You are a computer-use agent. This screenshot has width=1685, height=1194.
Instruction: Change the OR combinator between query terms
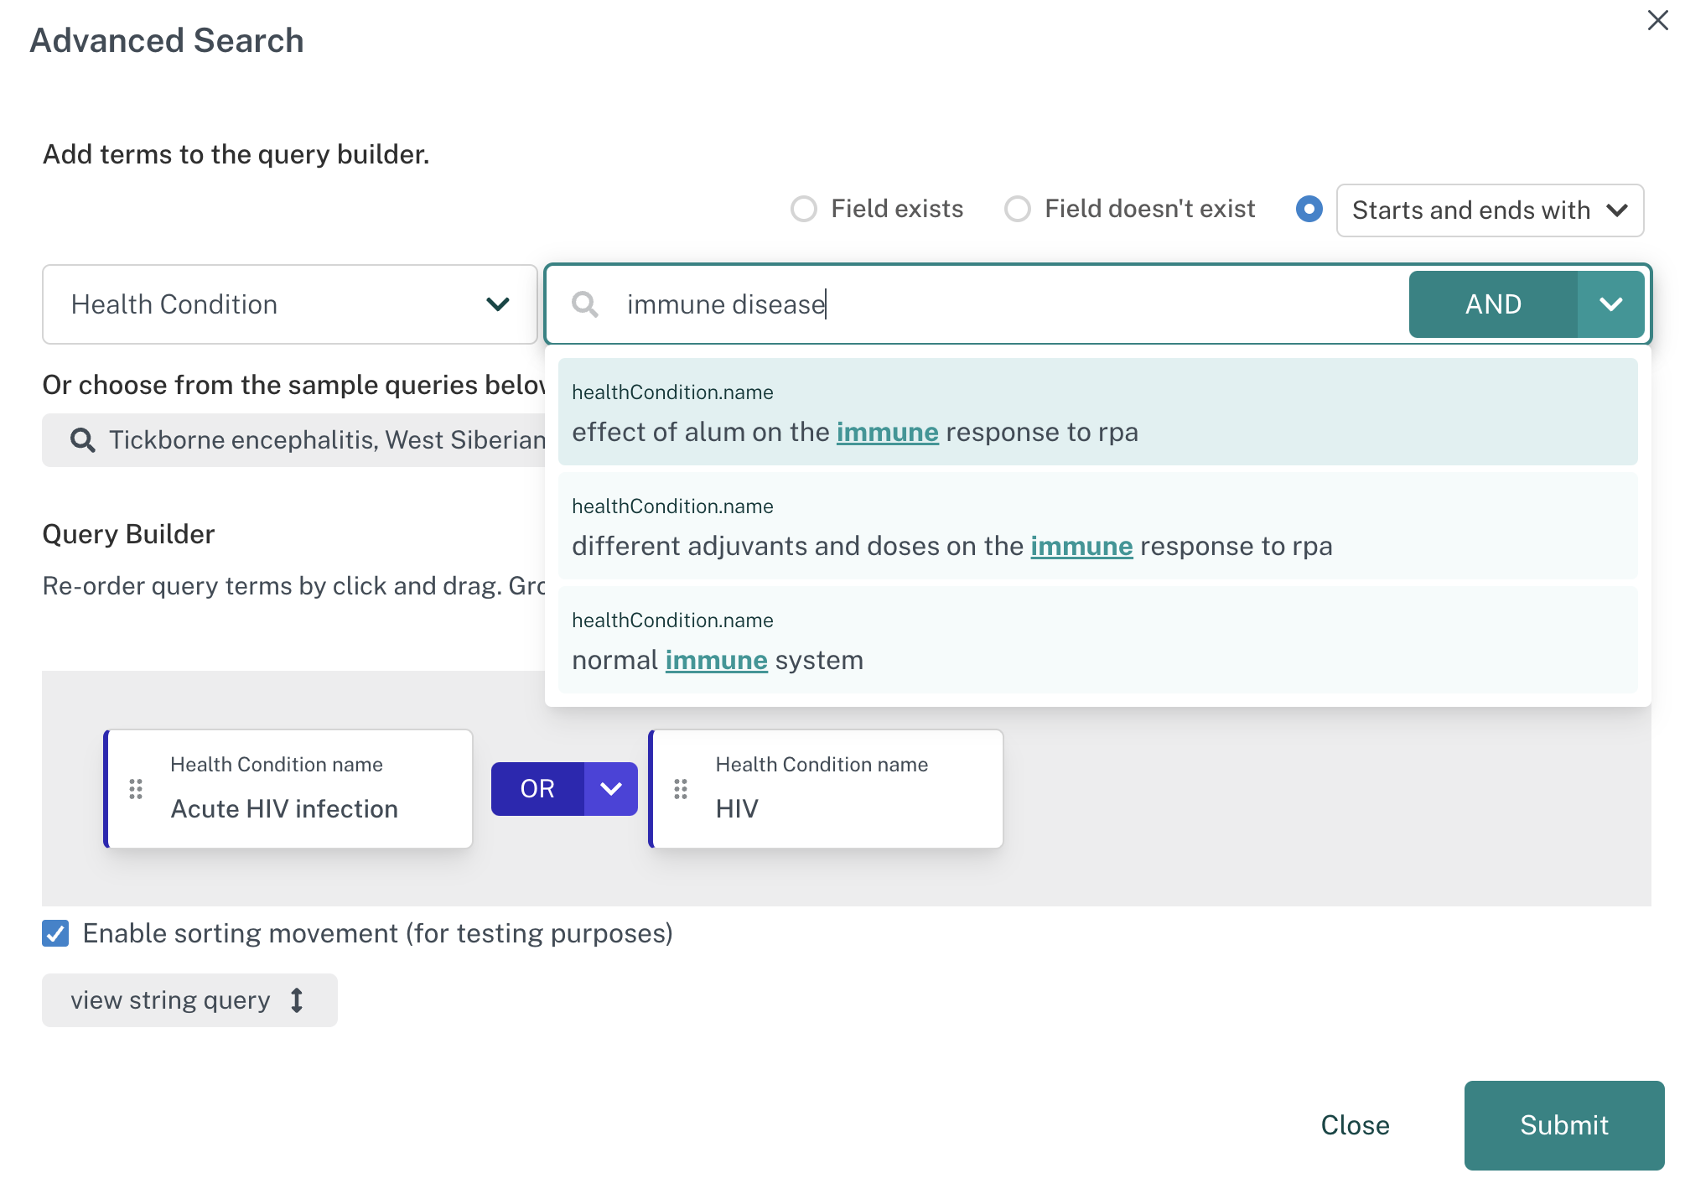click(535, 788)
